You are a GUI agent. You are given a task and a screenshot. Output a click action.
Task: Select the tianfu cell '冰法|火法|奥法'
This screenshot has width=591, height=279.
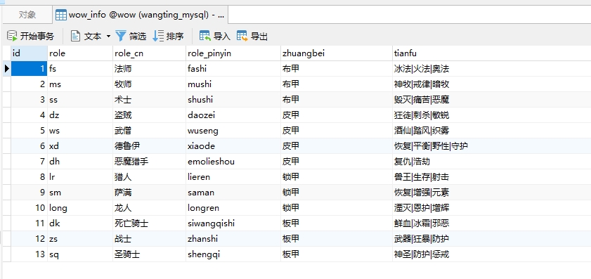[x=491, y=69]
